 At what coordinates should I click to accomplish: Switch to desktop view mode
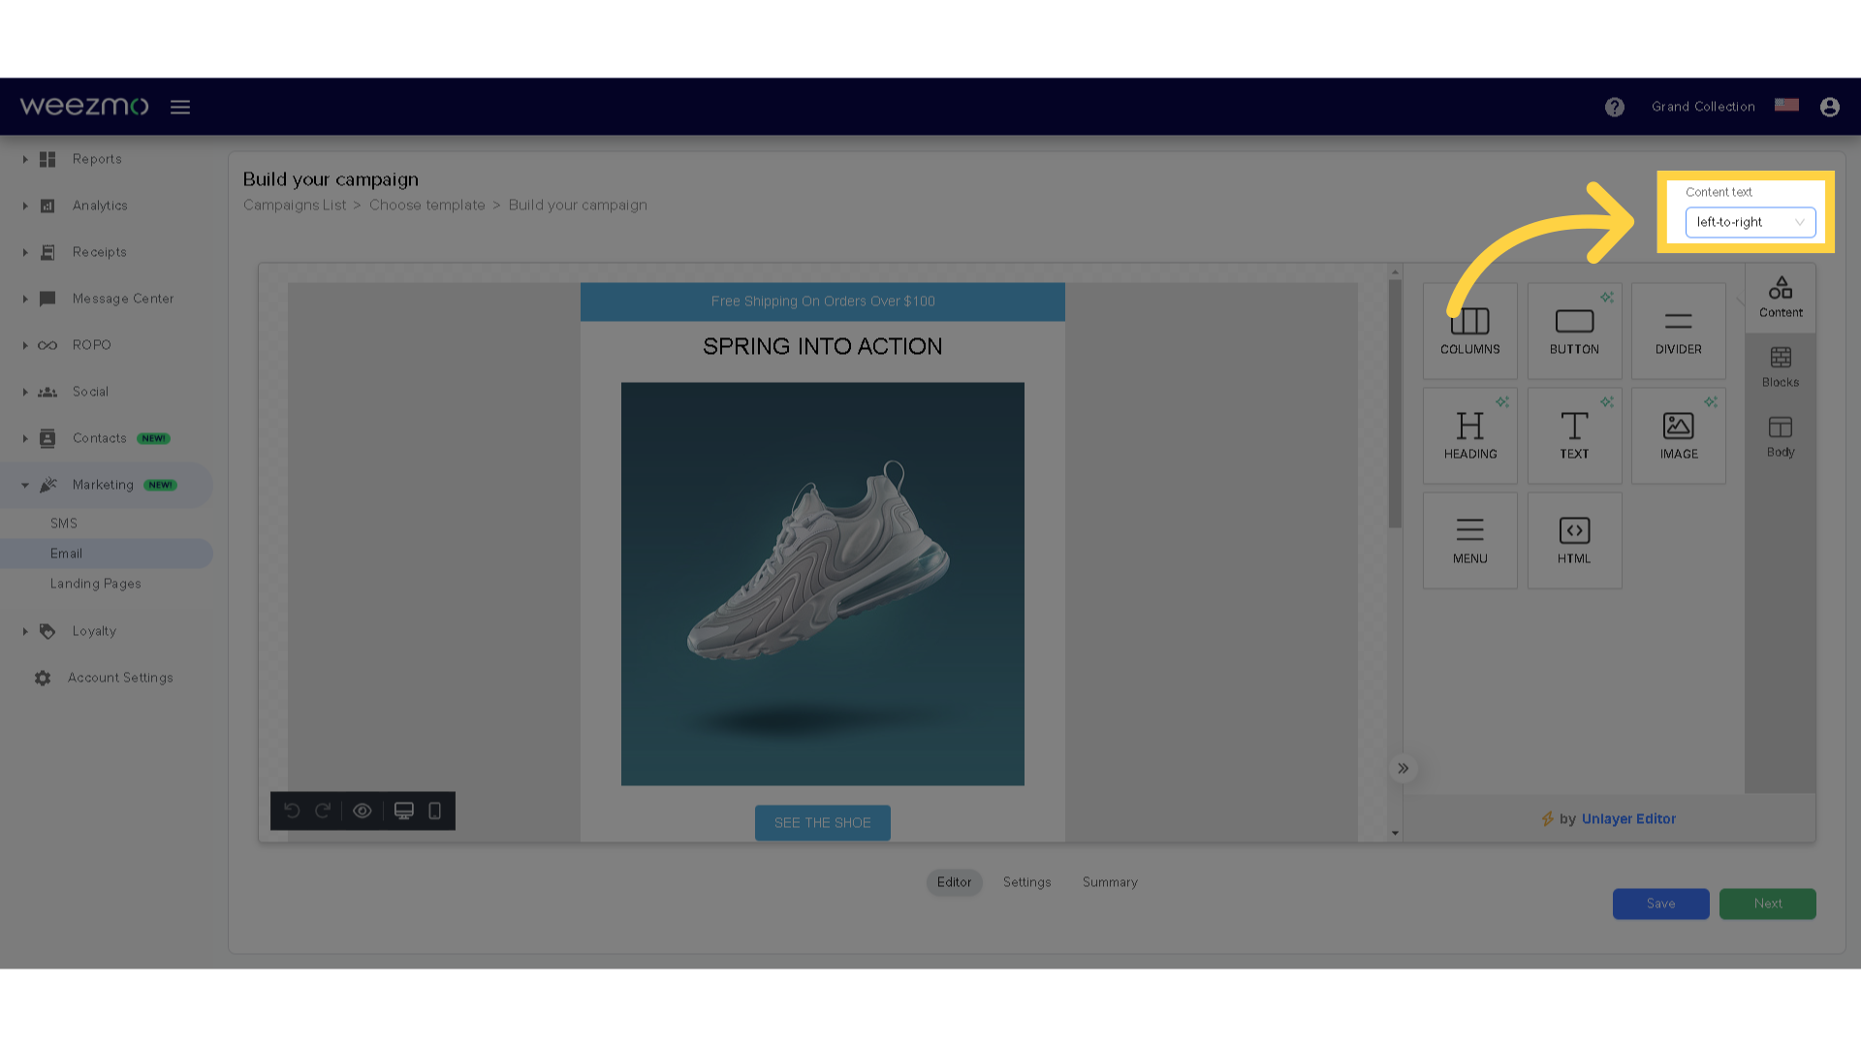click(x=404, y=810)
